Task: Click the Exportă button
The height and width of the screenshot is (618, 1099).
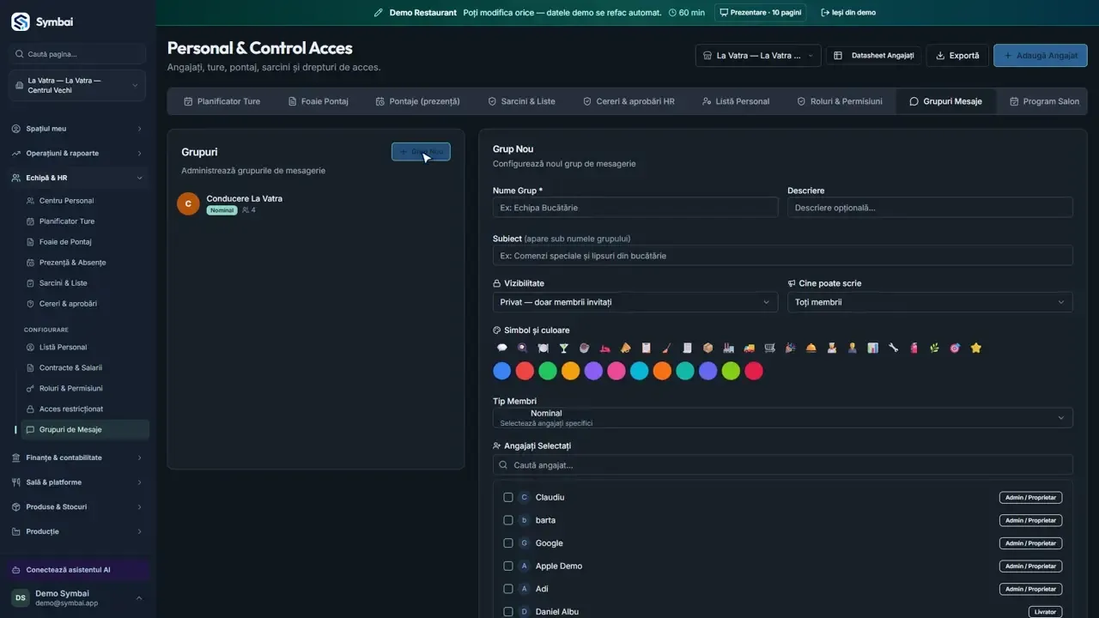Action: click(957, 56)
